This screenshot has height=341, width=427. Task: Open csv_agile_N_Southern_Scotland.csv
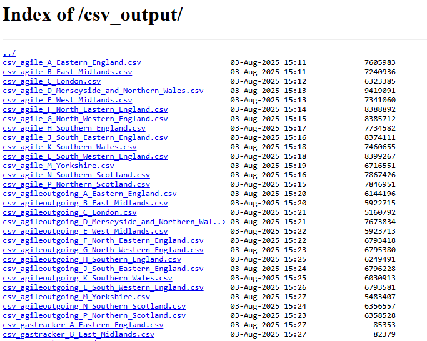point(76,175)
